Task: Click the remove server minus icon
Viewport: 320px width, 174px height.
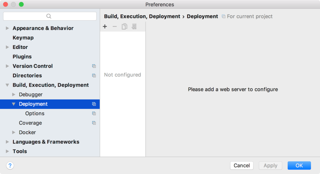Action: tap(115, 27)
